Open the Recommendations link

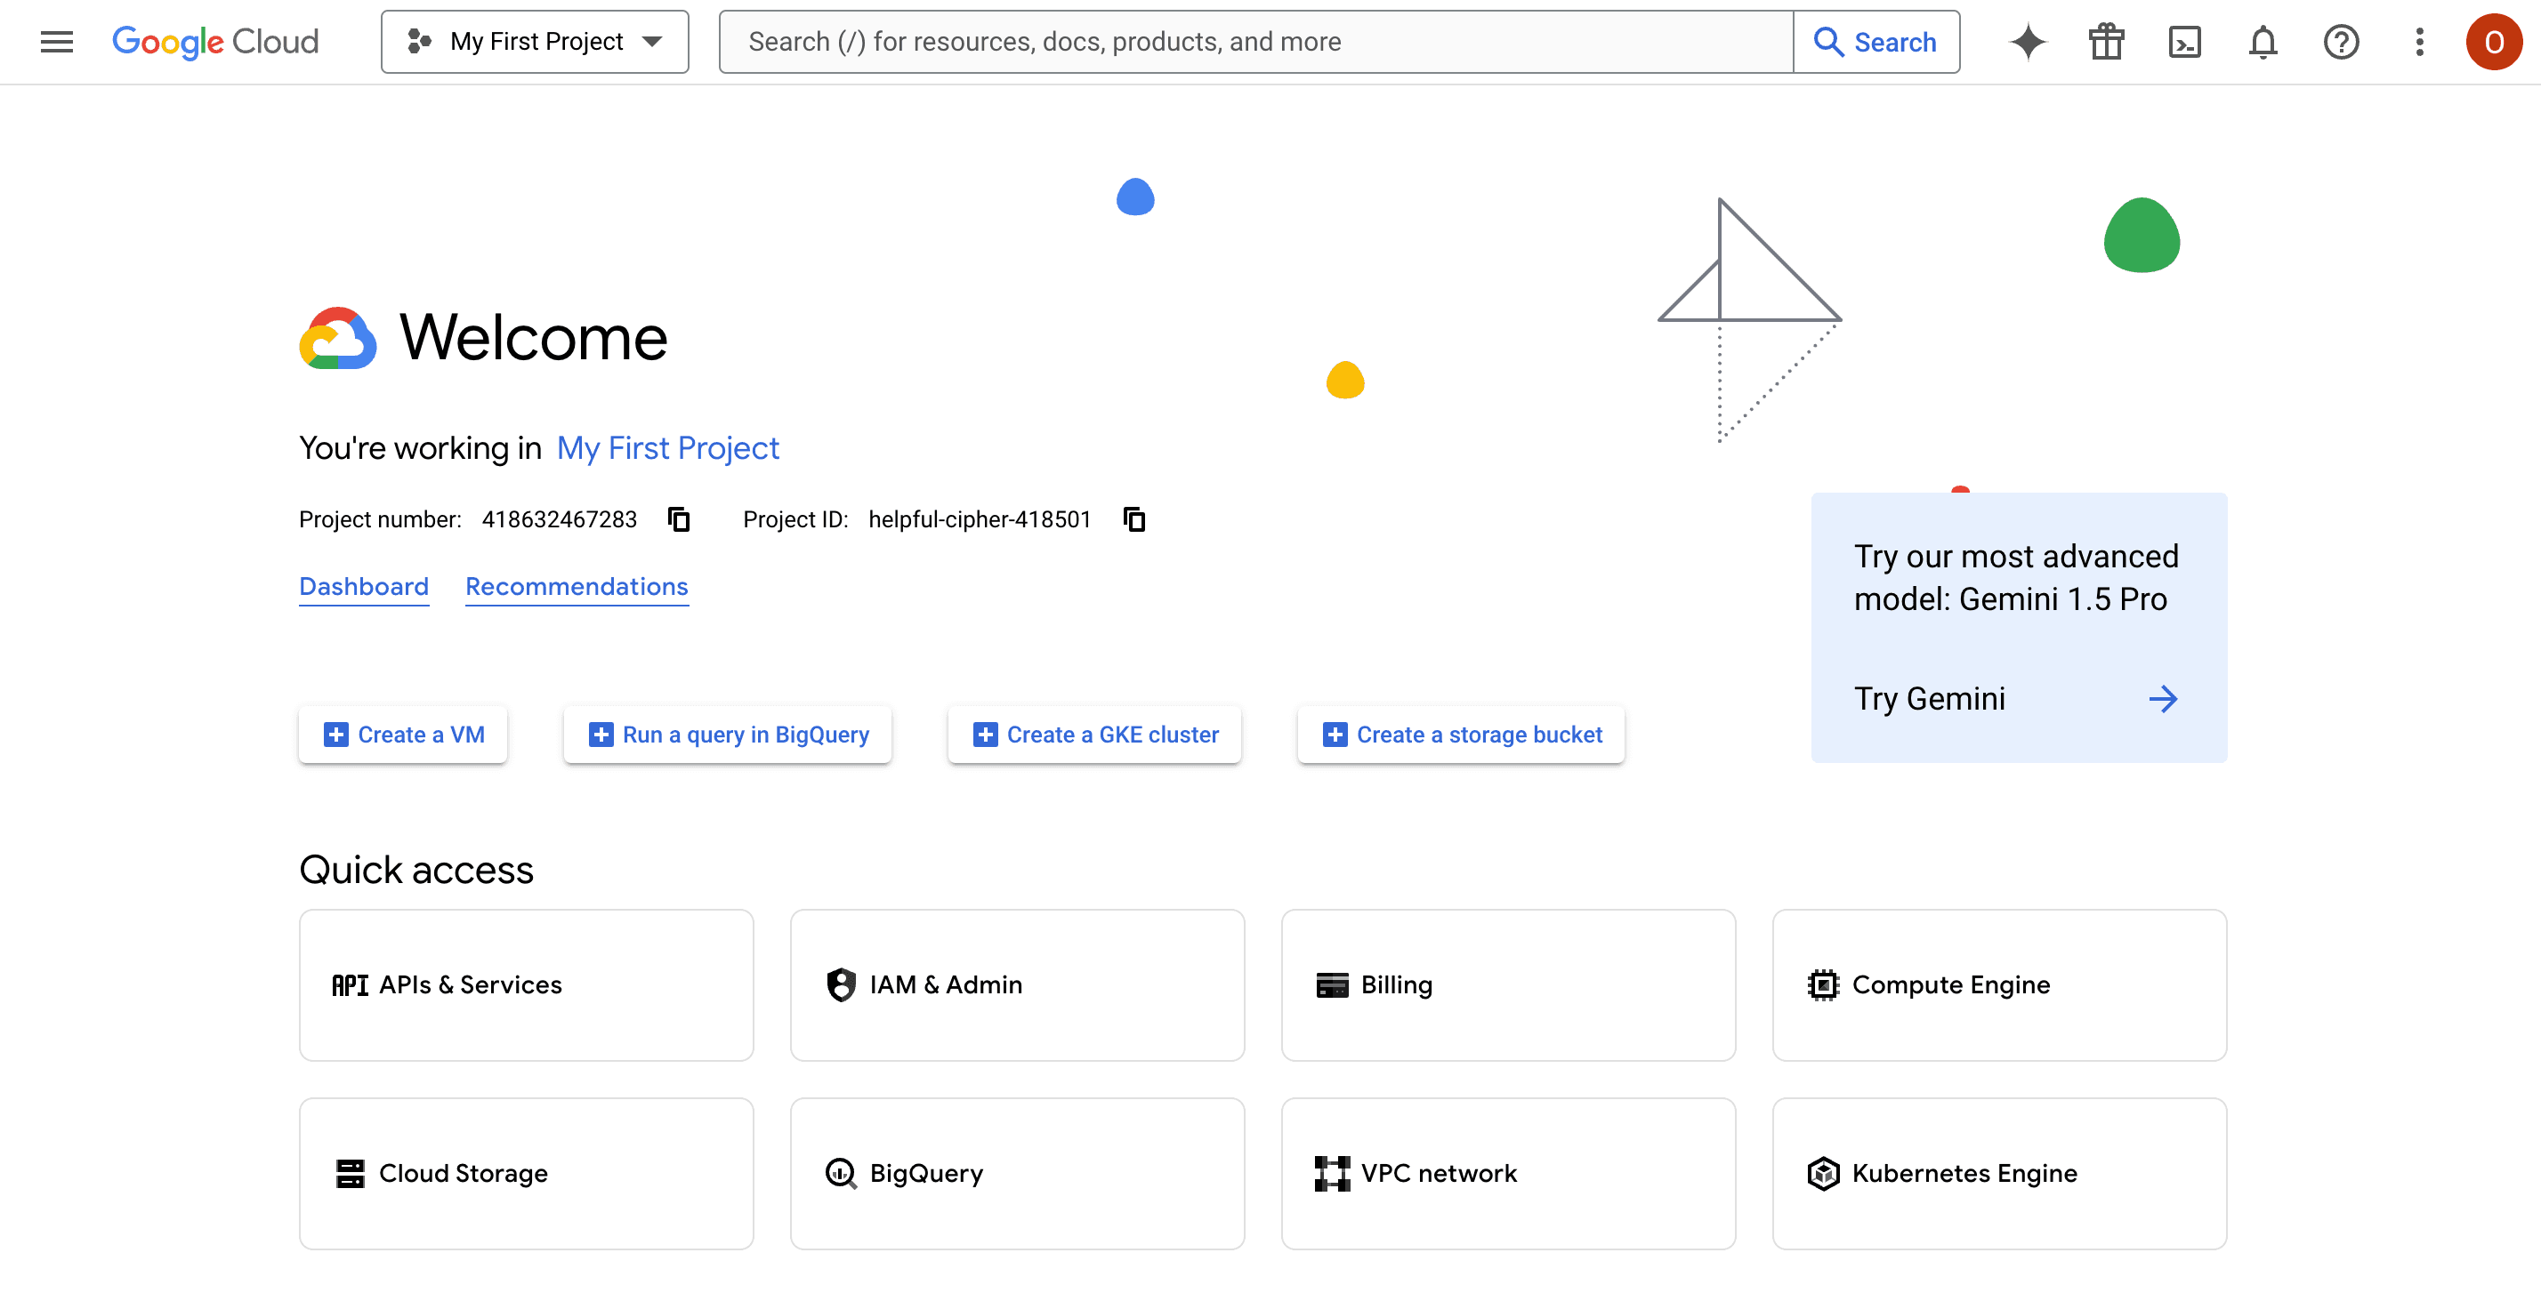click(x=577, y=586)
